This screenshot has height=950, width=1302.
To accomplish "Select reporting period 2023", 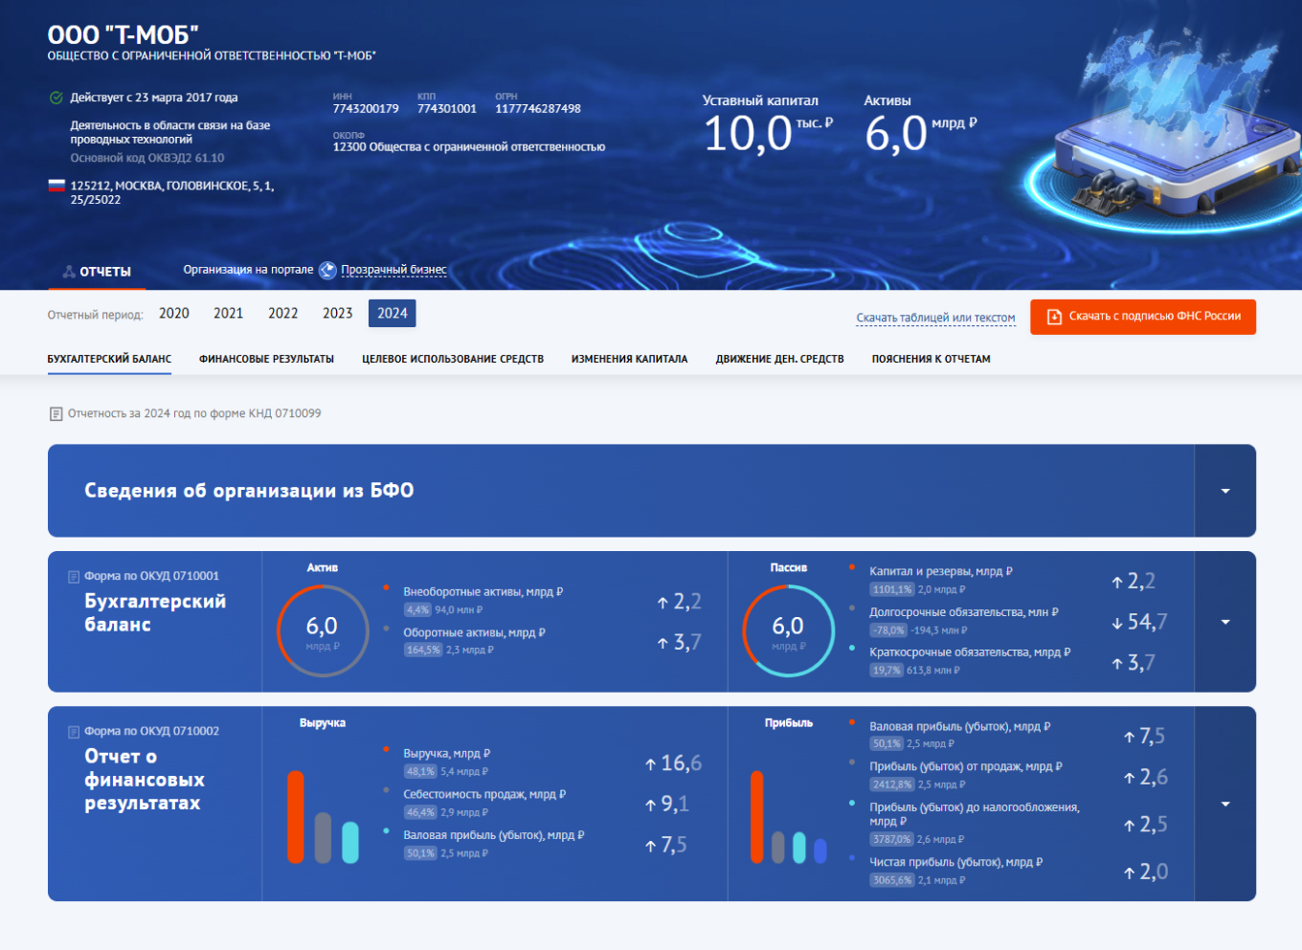I will (338, 314).
